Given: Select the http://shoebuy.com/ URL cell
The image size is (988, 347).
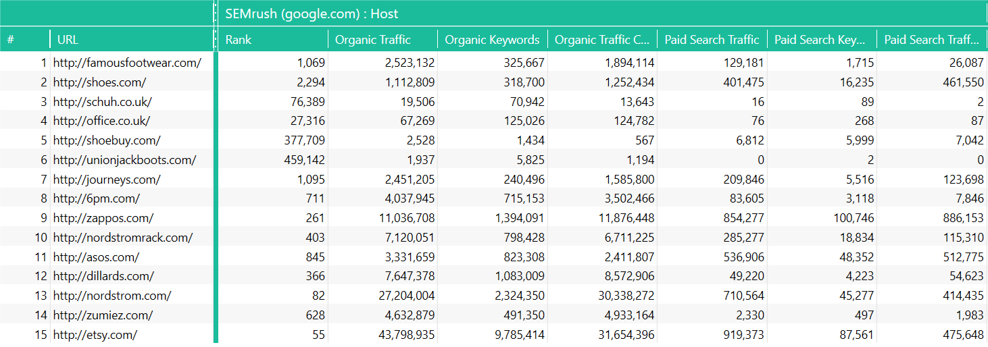Looking at the screenshot, I should pyautogui.click(x=107, y=141).
